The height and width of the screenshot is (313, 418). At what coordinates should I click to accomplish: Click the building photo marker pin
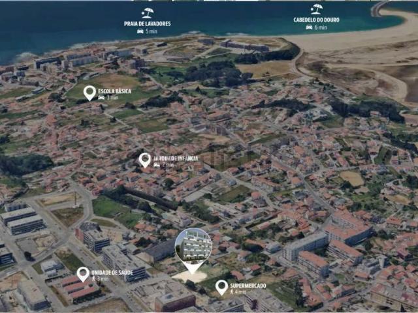[x=193, y=250]
